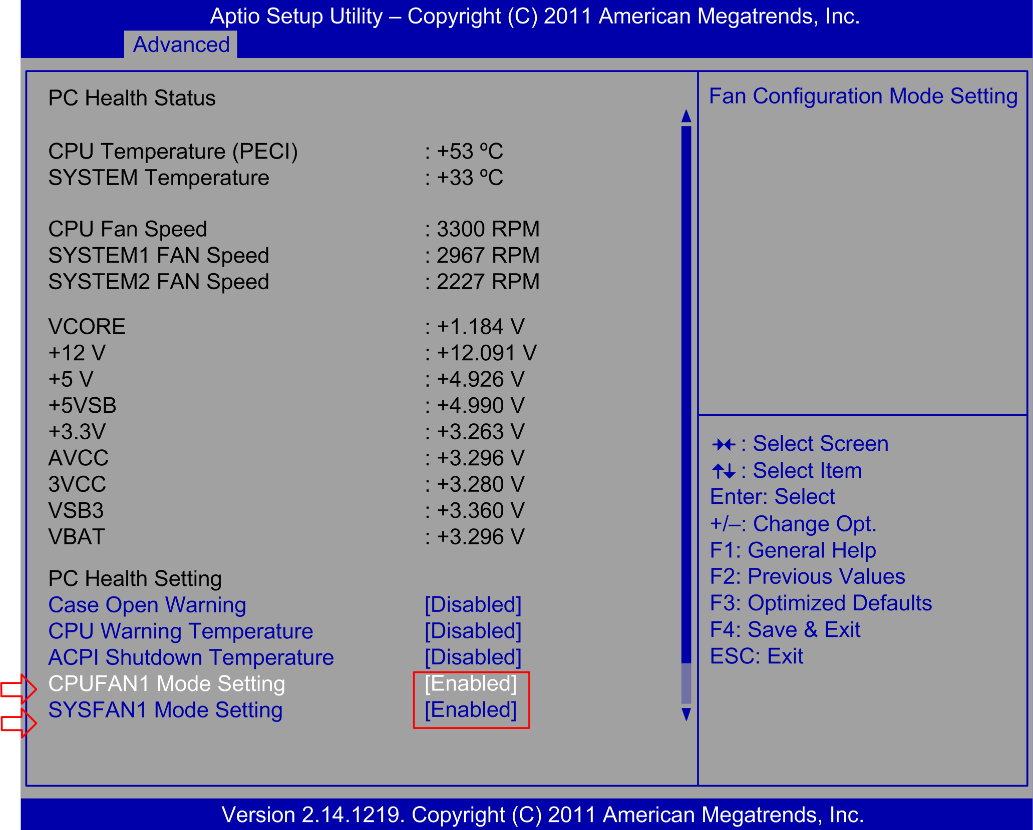Viewport: 1033px width, 830px height.
Task: Select the Advanced tab
Action: tap(180, 45)
